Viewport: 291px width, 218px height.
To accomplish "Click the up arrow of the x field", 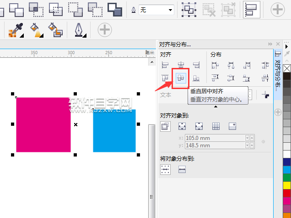I will 252,138.
